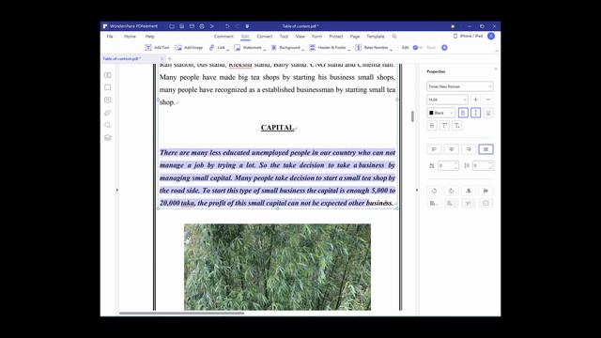Open the Home tab
The height and width of the screenshot is (338, 601).
coord(130,37)
